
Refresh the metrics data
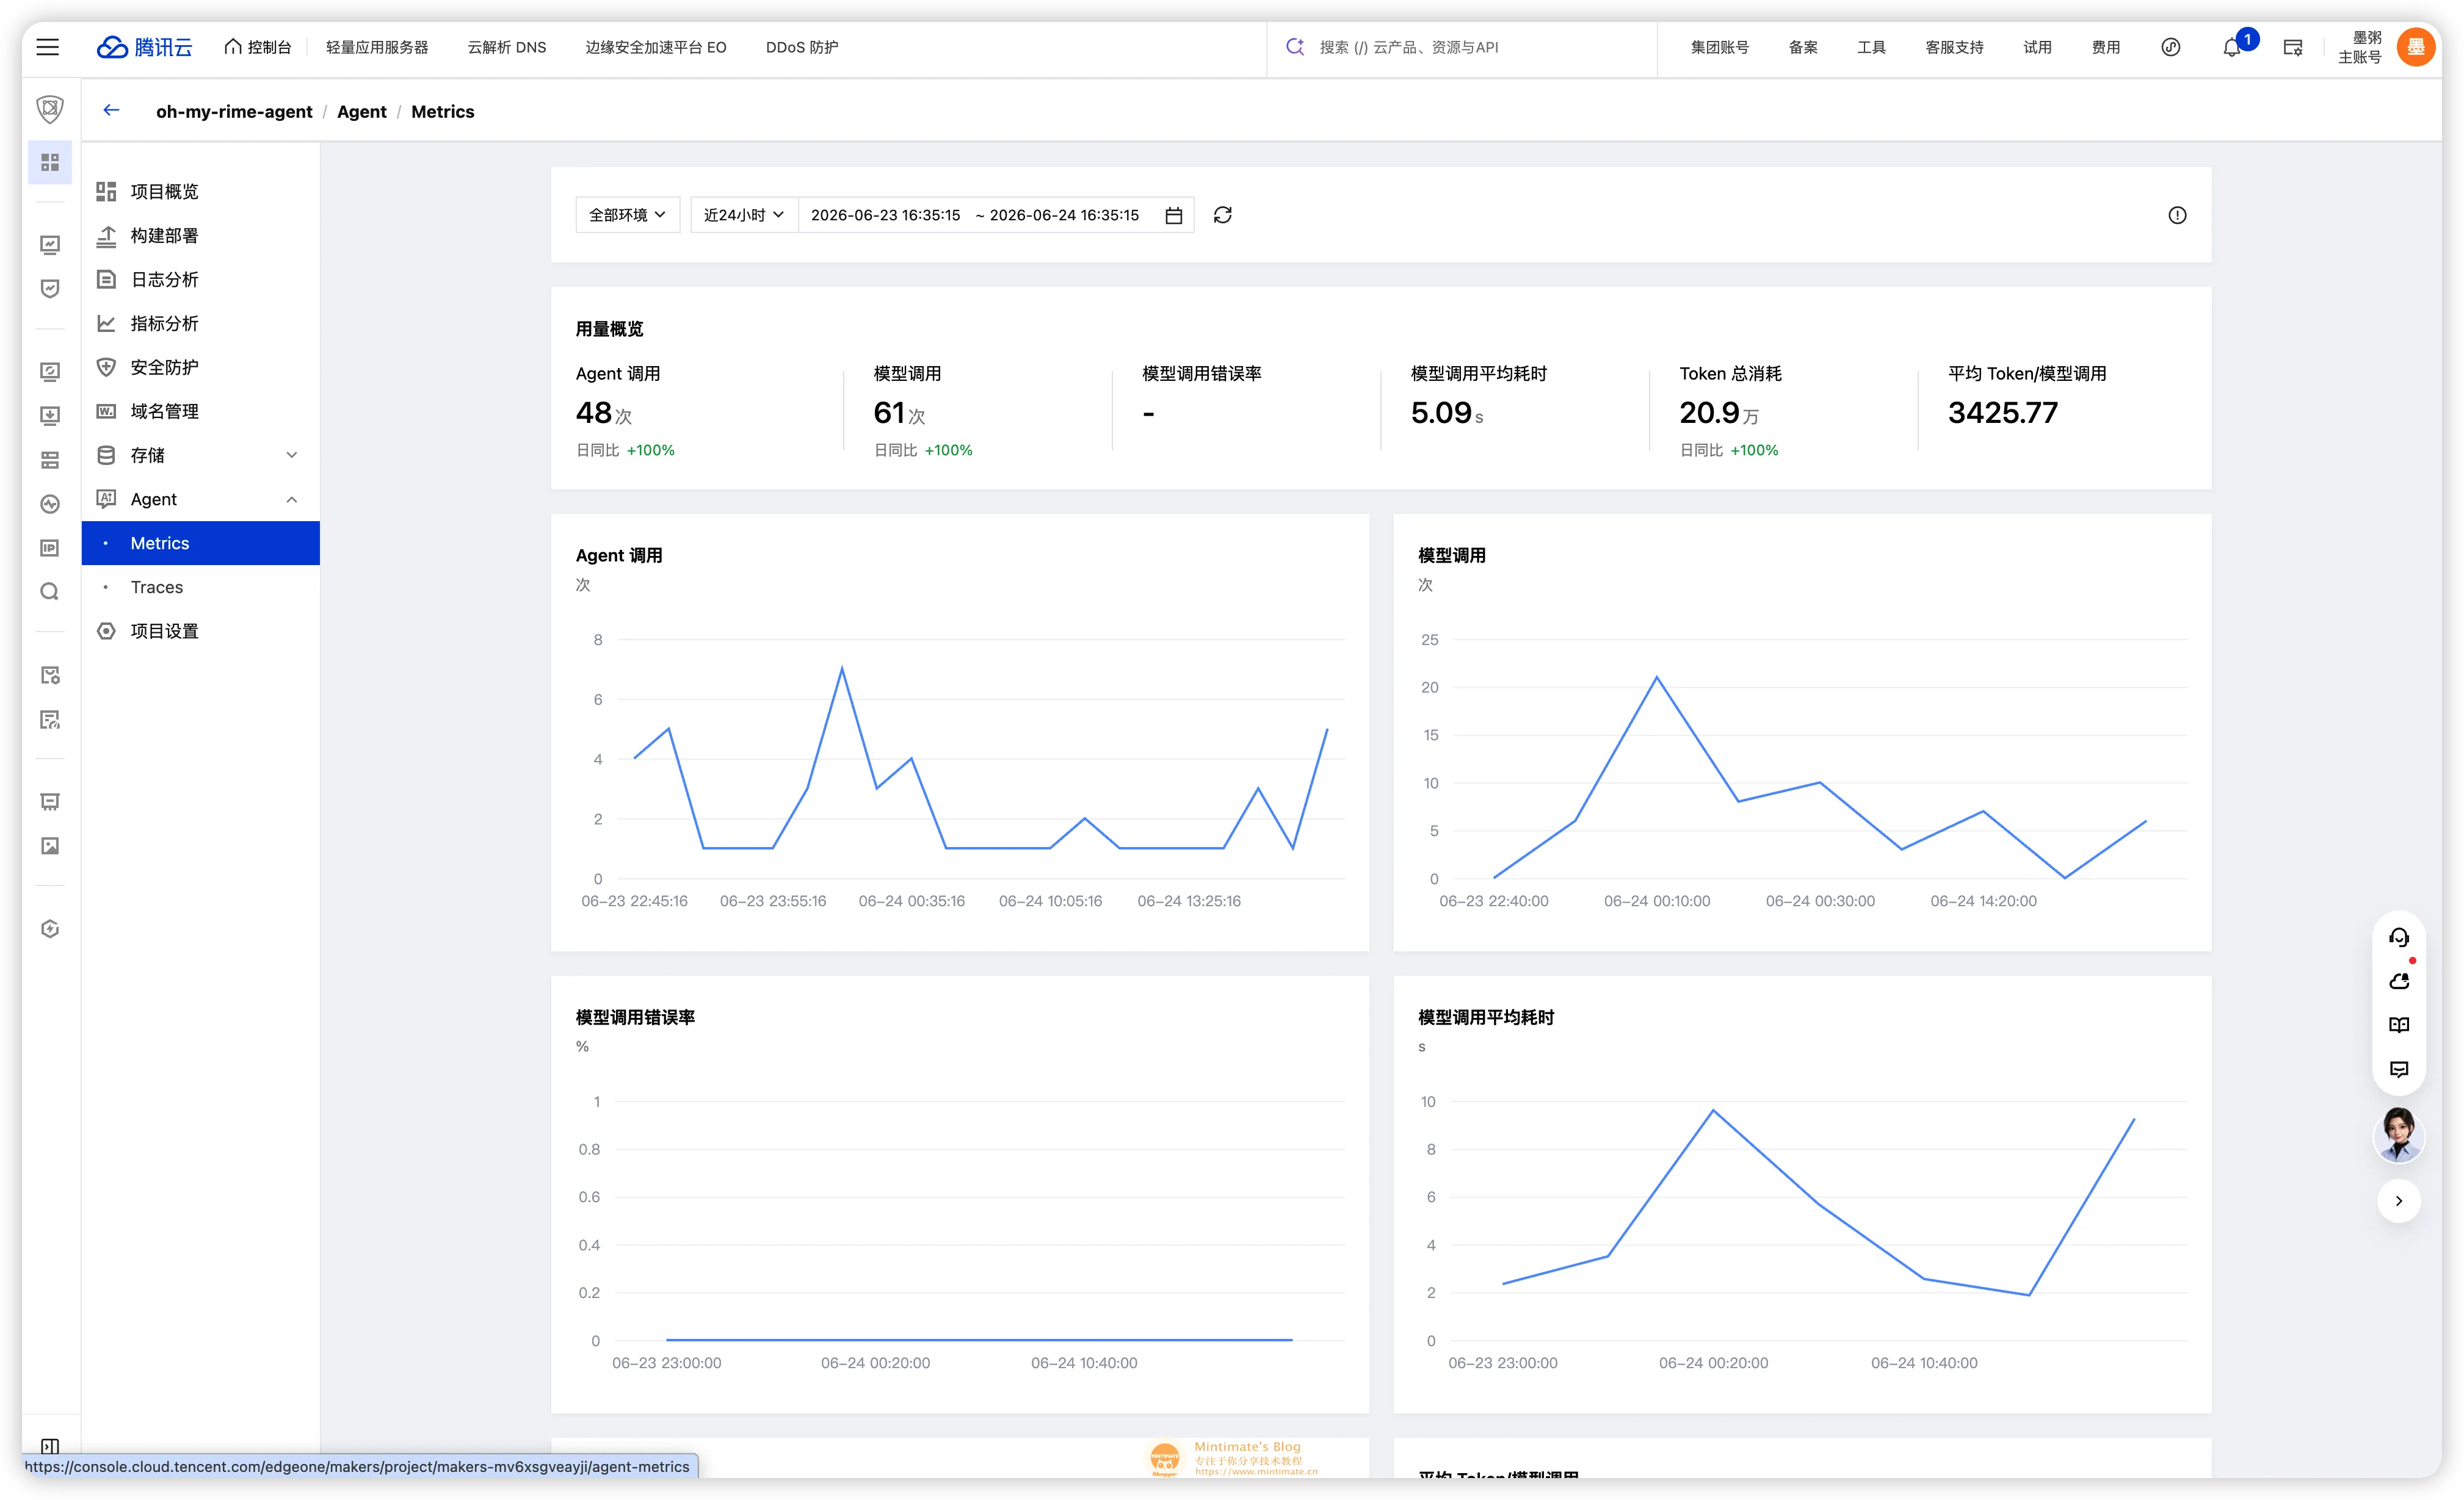click(x=1222, y=215)
